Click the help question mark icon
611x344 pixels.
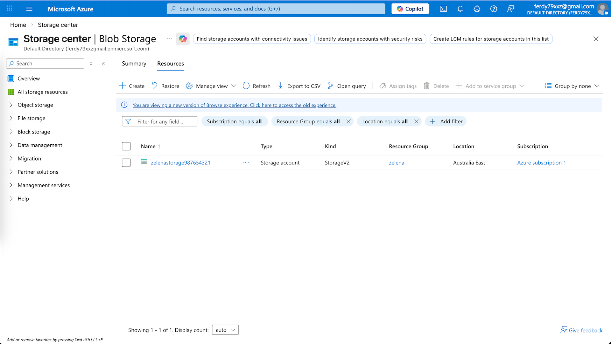pos(494,9)
